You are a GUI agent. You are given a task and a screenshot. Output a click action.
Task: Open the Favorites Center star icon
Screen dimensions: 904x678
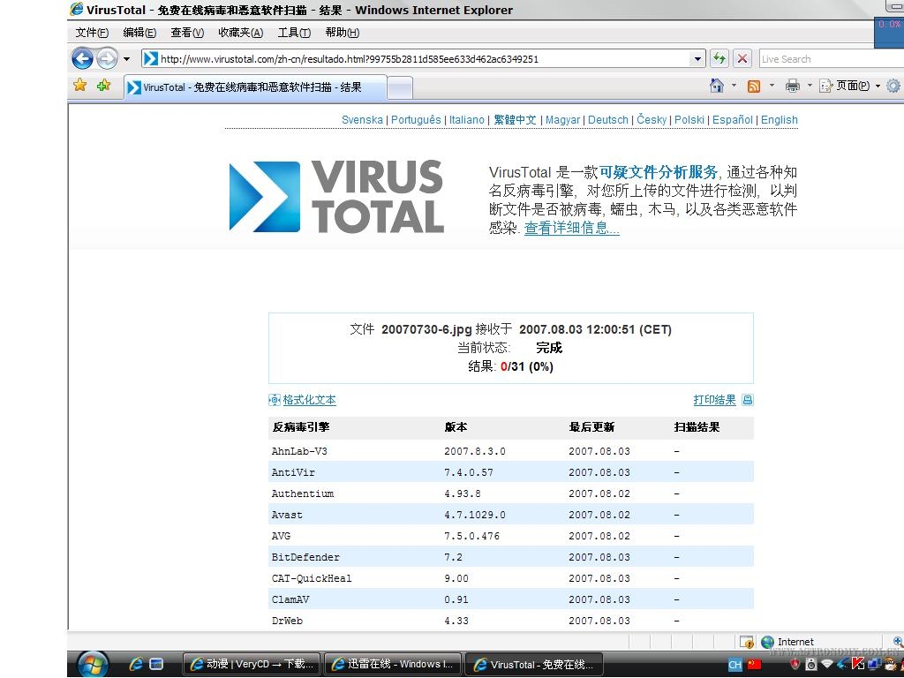[80, 86]
